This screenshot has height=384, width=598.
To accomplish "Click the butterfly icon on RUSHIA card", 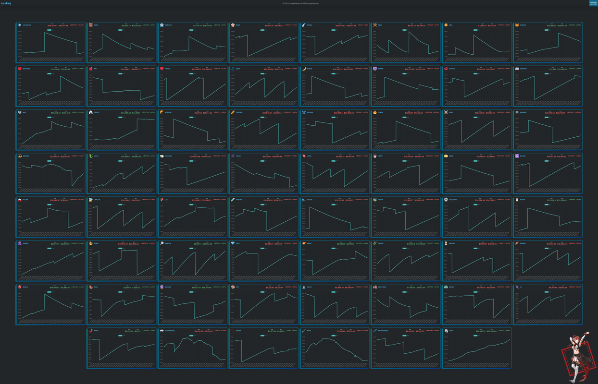I will pyautogui.click(x=304, y=112).
